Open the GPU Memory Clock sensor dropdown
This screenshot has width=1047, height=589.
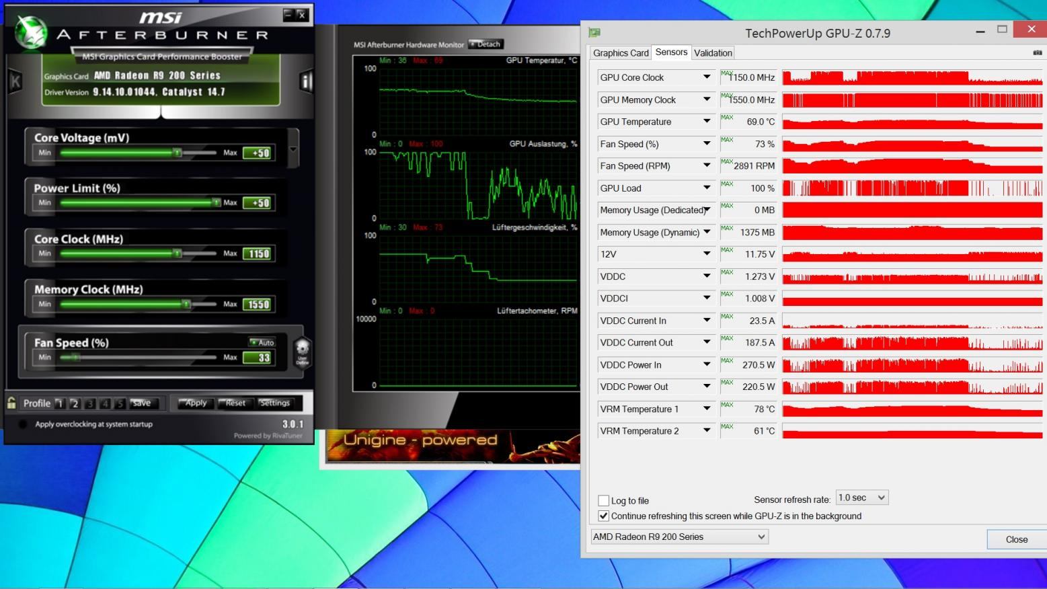click(707, 100)
